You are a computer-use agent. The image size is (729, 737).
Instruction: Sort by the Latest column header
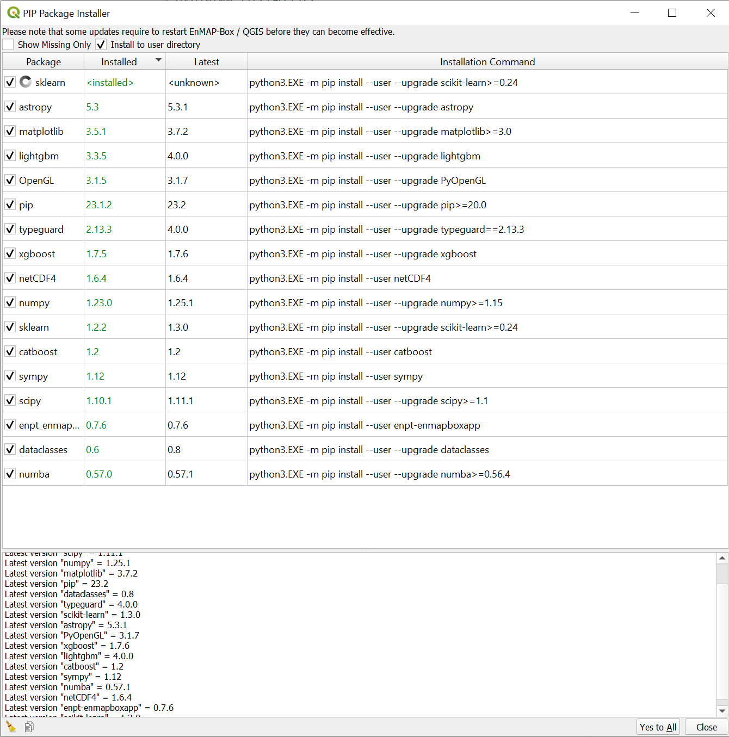click(x=206, y=61)
